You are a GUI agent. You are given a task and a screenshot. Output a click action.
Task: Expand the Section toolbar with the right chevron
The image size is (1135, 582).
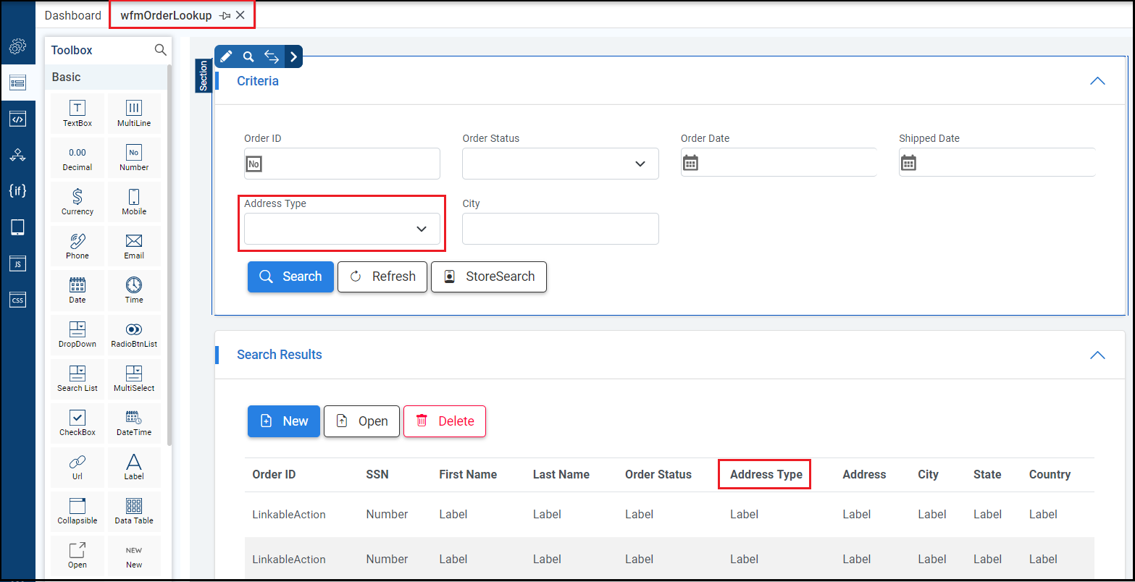click(293, 56)
